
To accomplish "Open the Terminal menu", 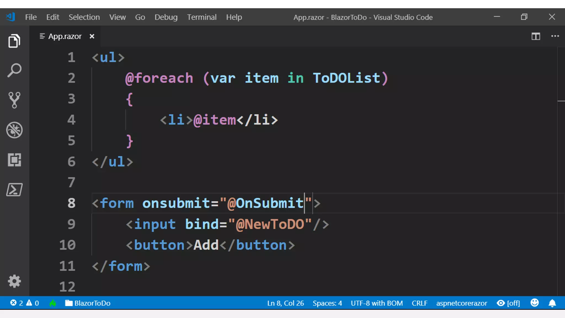I will (202, 17).
